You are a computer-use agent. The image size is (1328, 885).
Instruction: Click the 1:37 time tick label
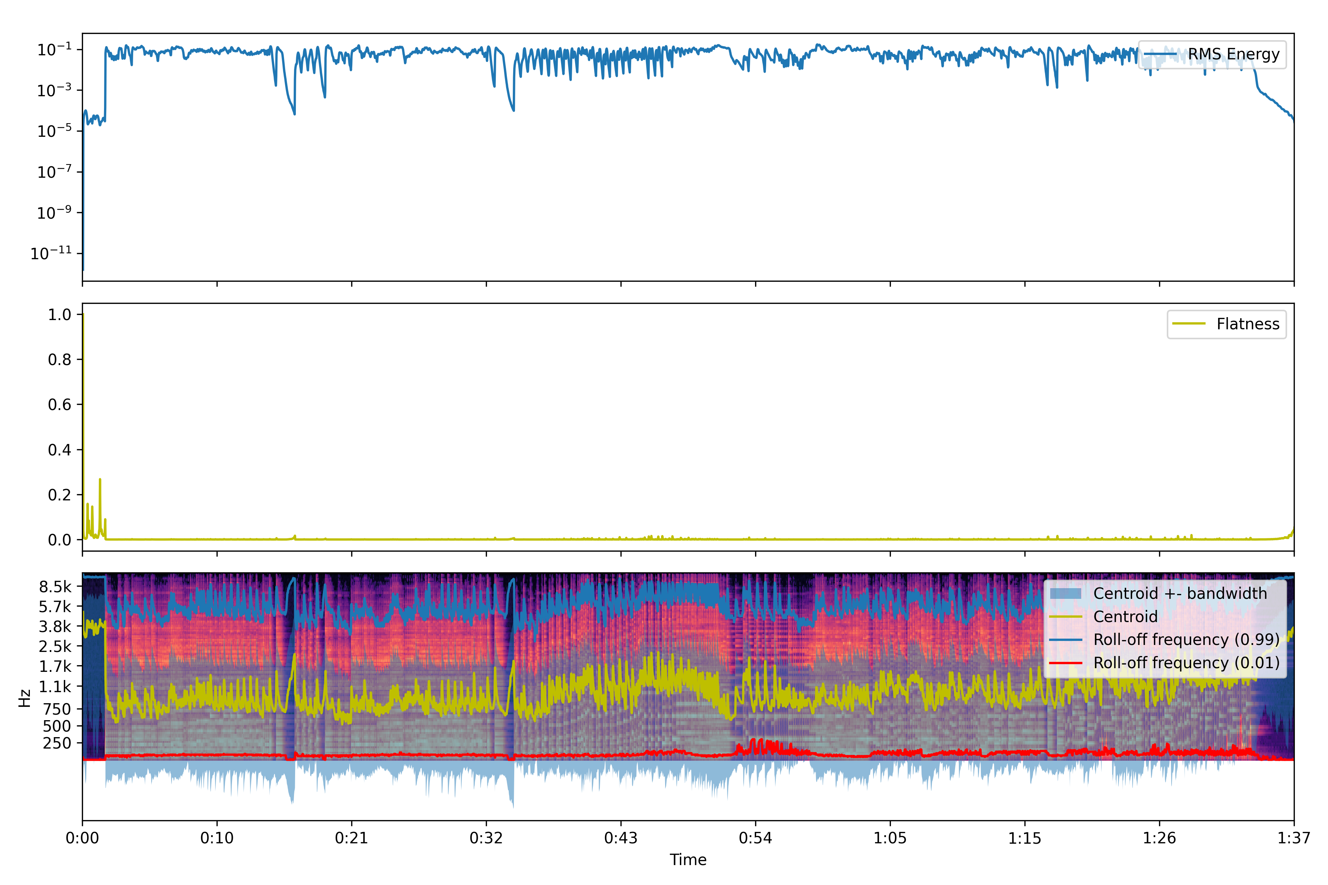(x=1294, y=837)
